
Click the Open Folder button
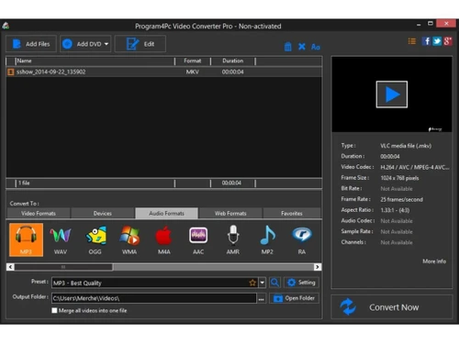(294, 298)
